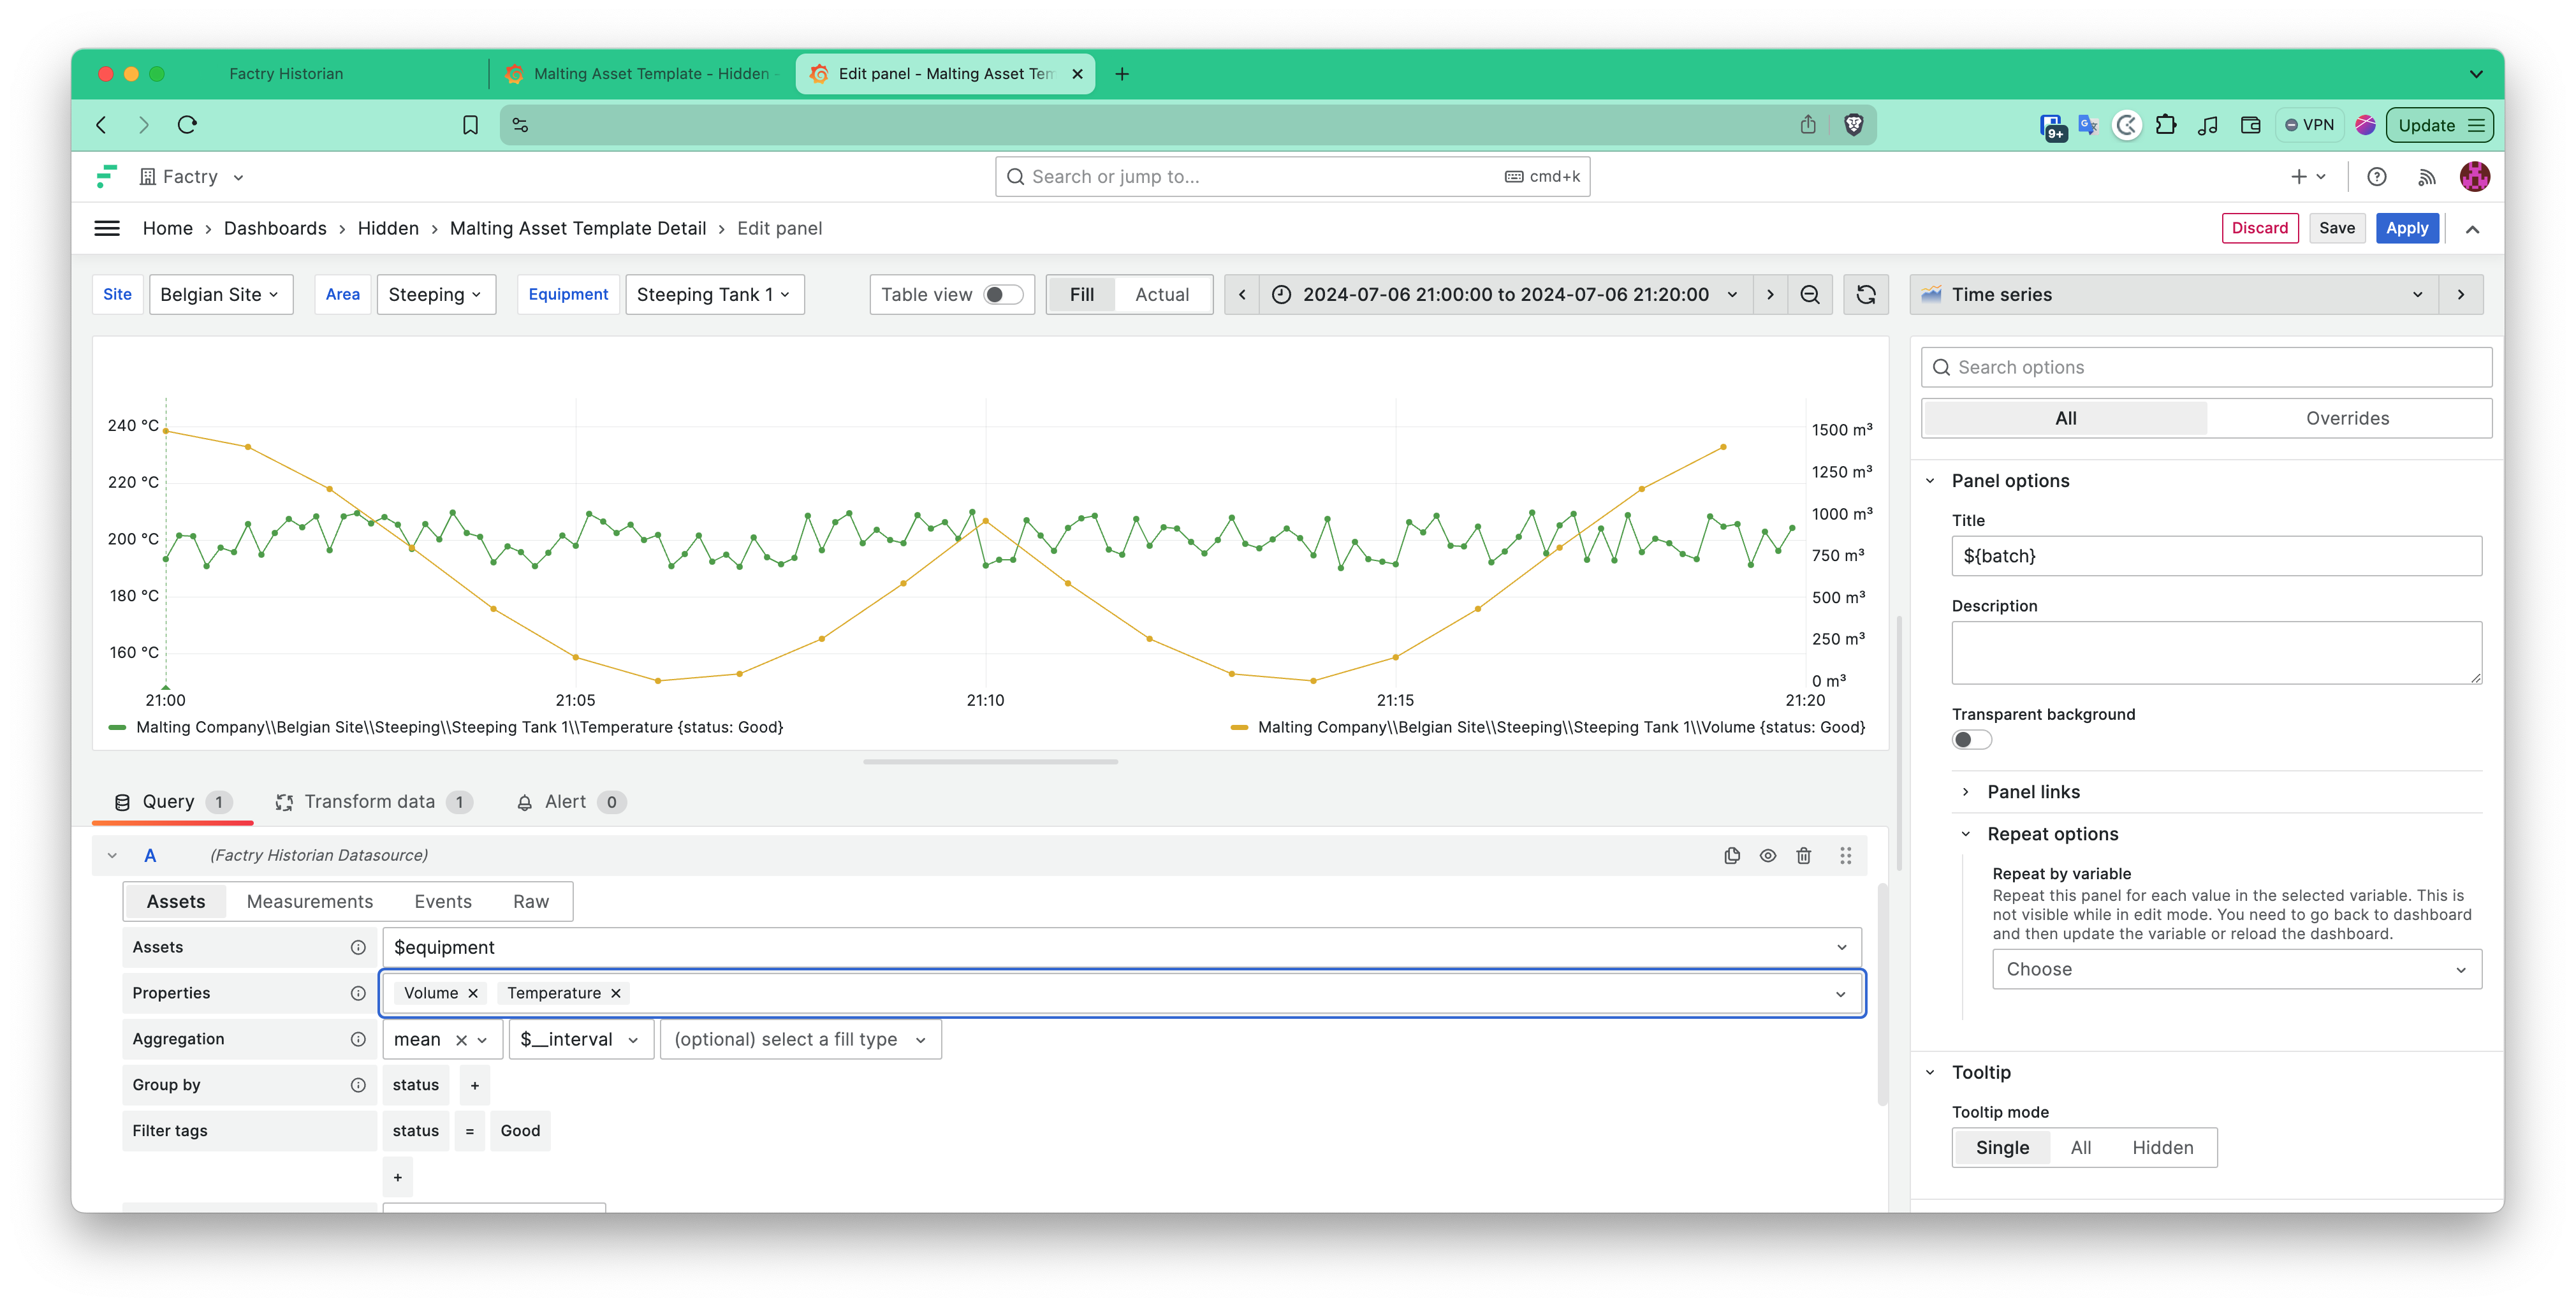Select the Raw query tab
The width and height of the screenshot is (2576, 1307).
[x=531, y=902]
